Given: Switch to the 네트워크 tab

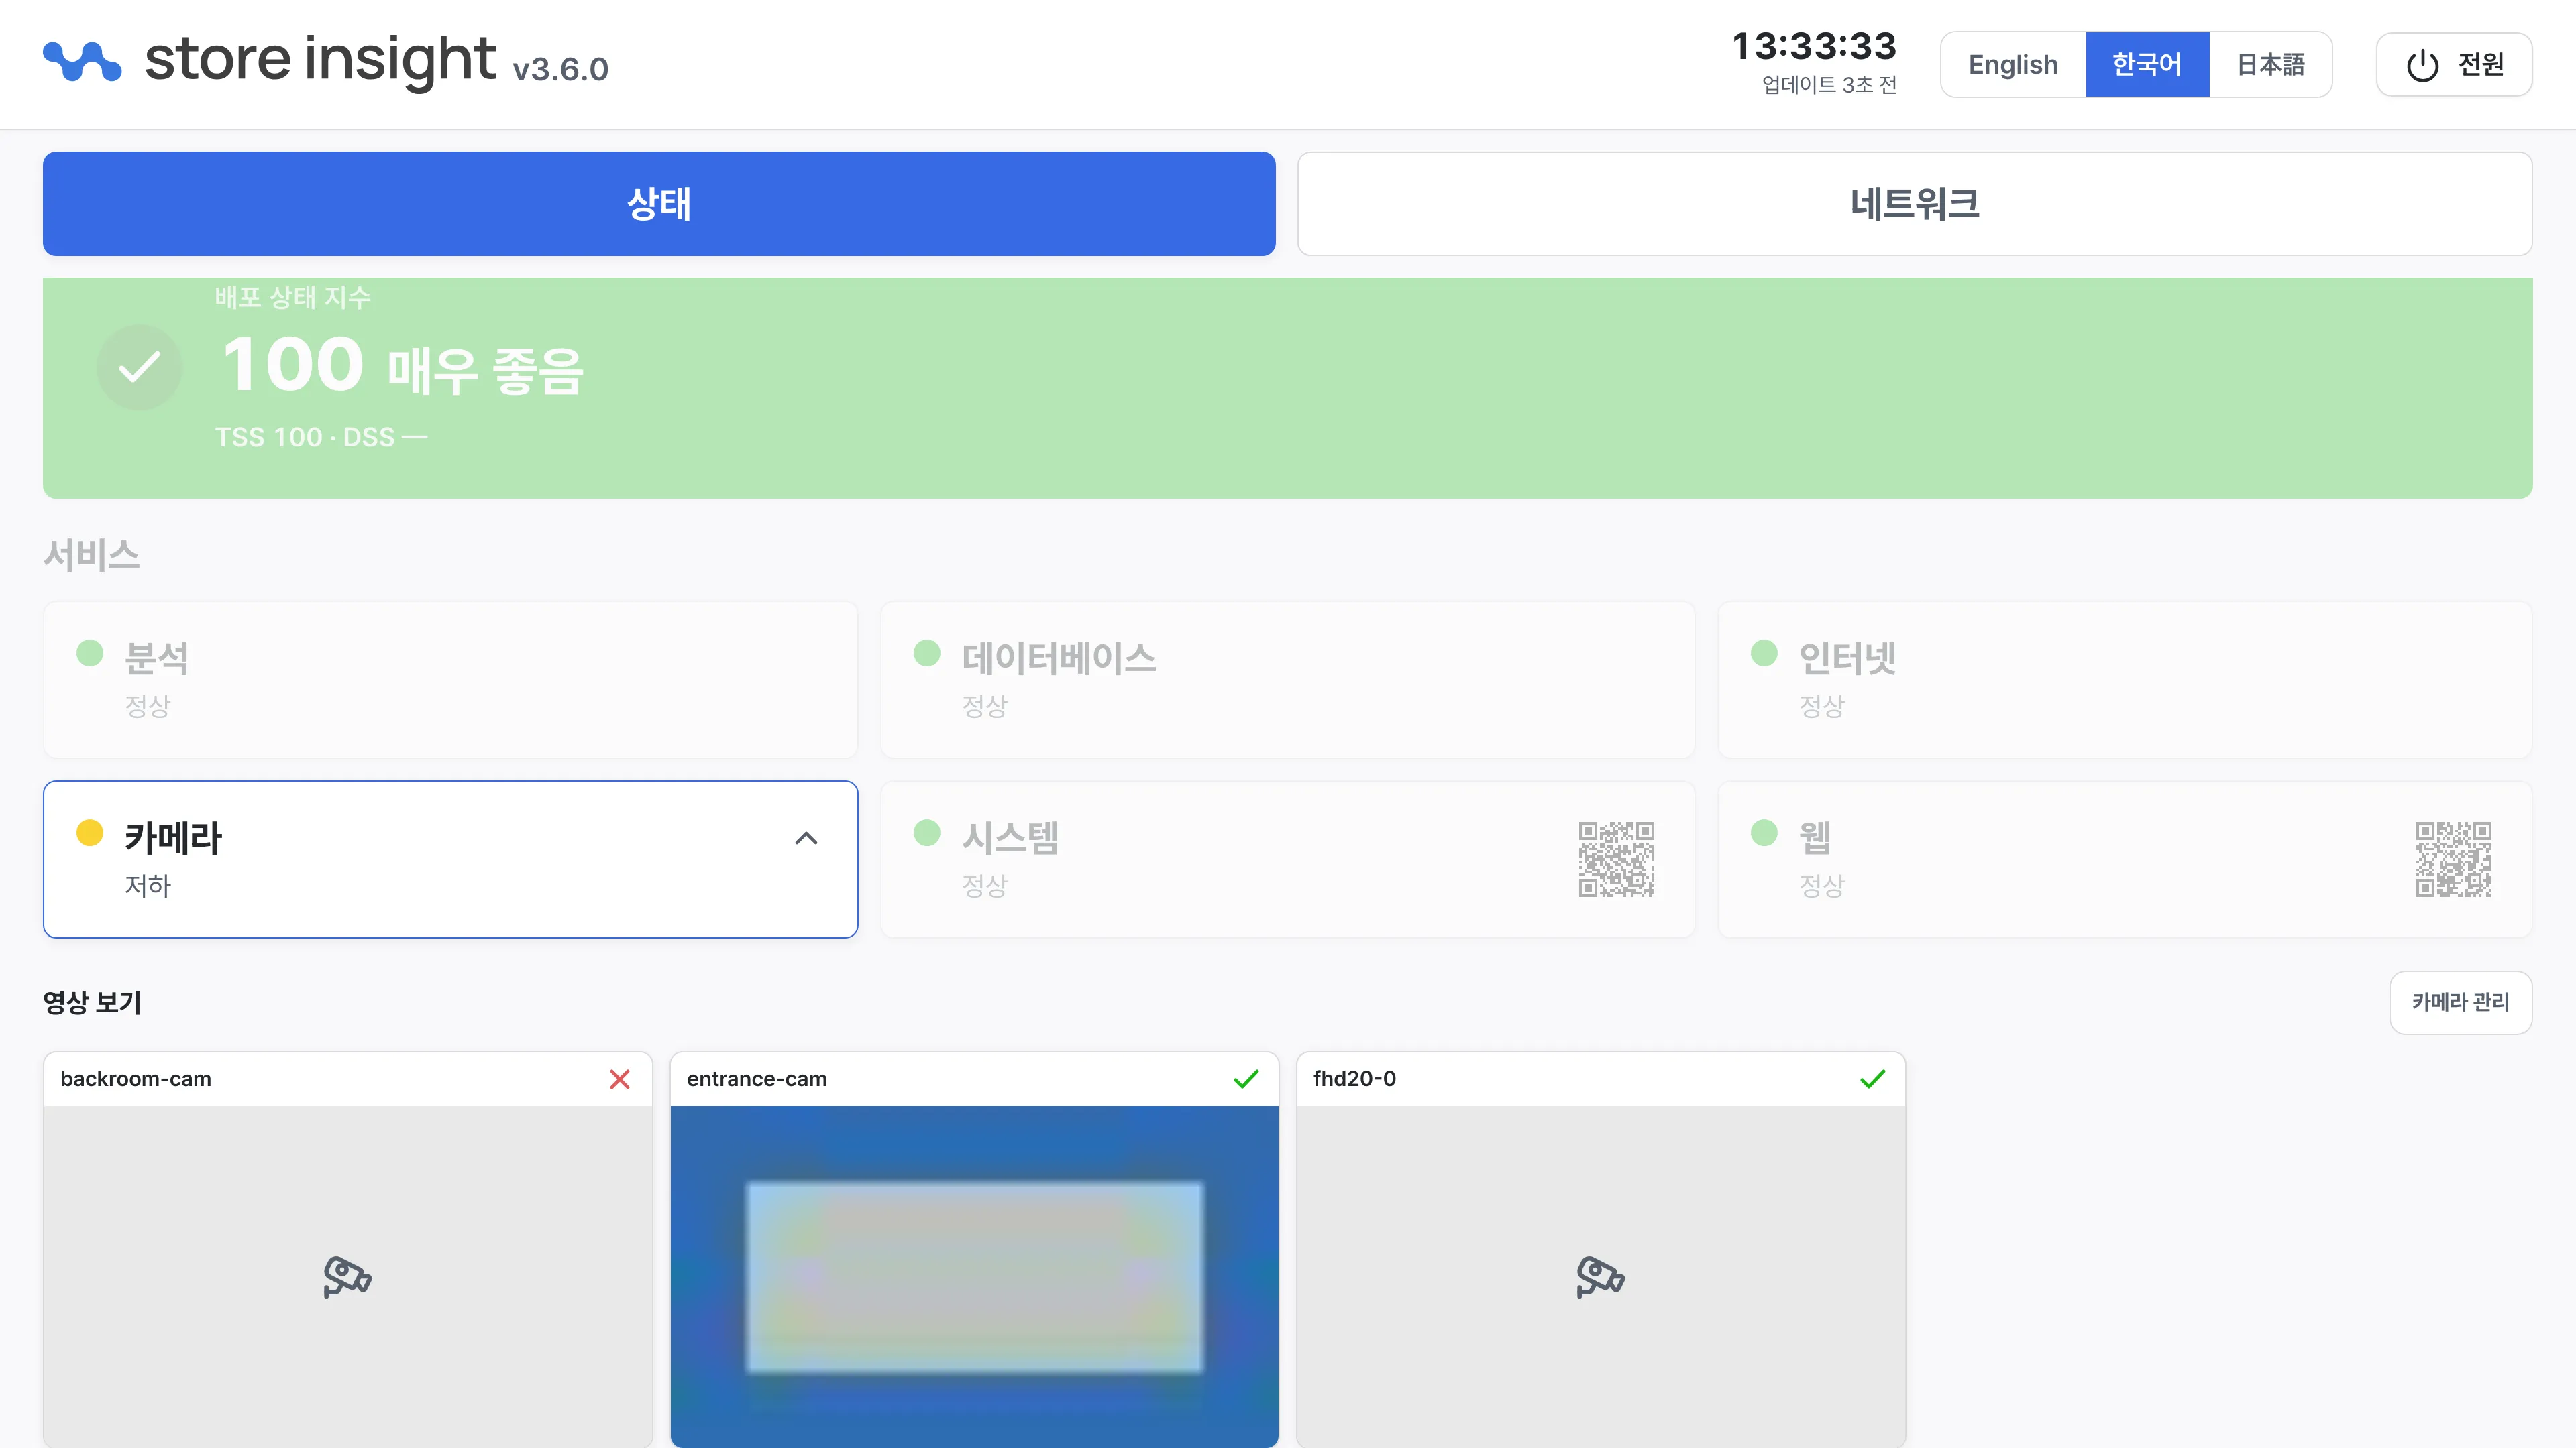Looking at the screenshot, I should tap(1914, 204).
